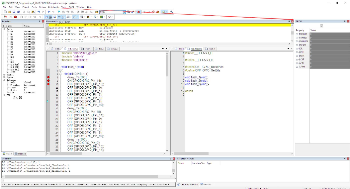
Task: Open Configuration wrench icon
Action: pos(171,12)
